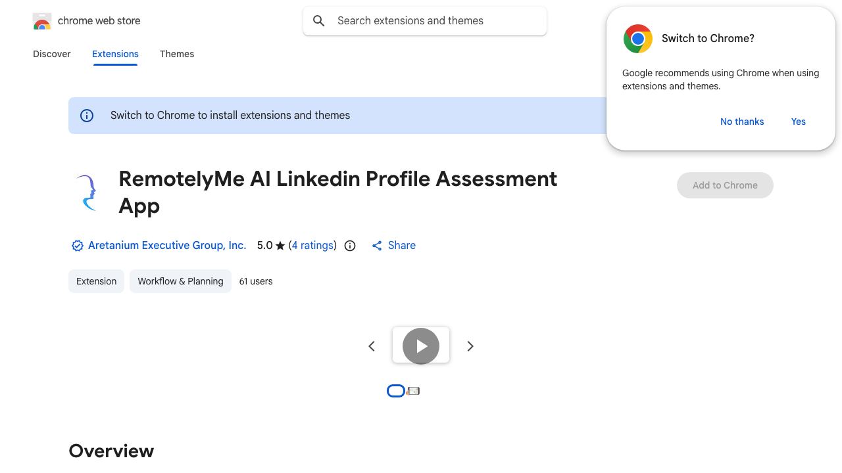Open the Themes tab

point(177,54)
